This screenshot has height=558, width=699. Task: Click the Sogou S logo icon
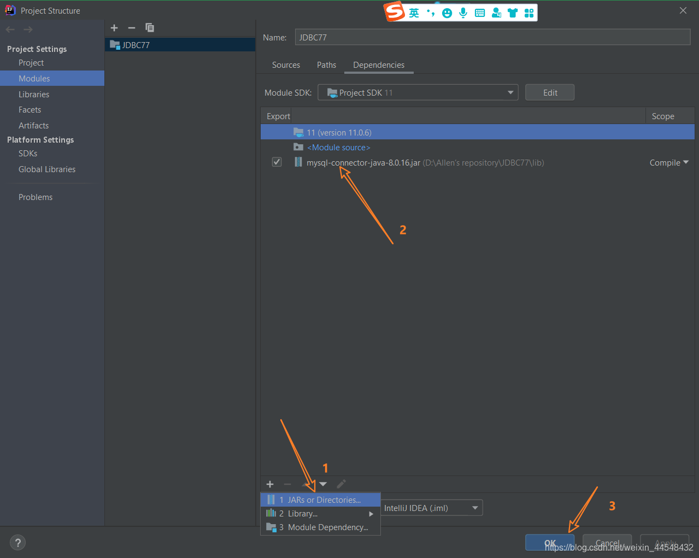coord(395,12)
